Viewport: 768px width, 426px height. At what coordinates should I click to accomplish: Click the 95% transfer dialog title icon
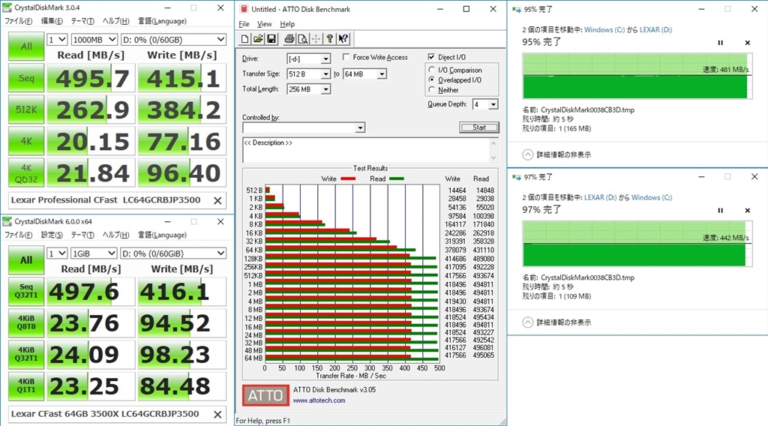pos(516,9)
